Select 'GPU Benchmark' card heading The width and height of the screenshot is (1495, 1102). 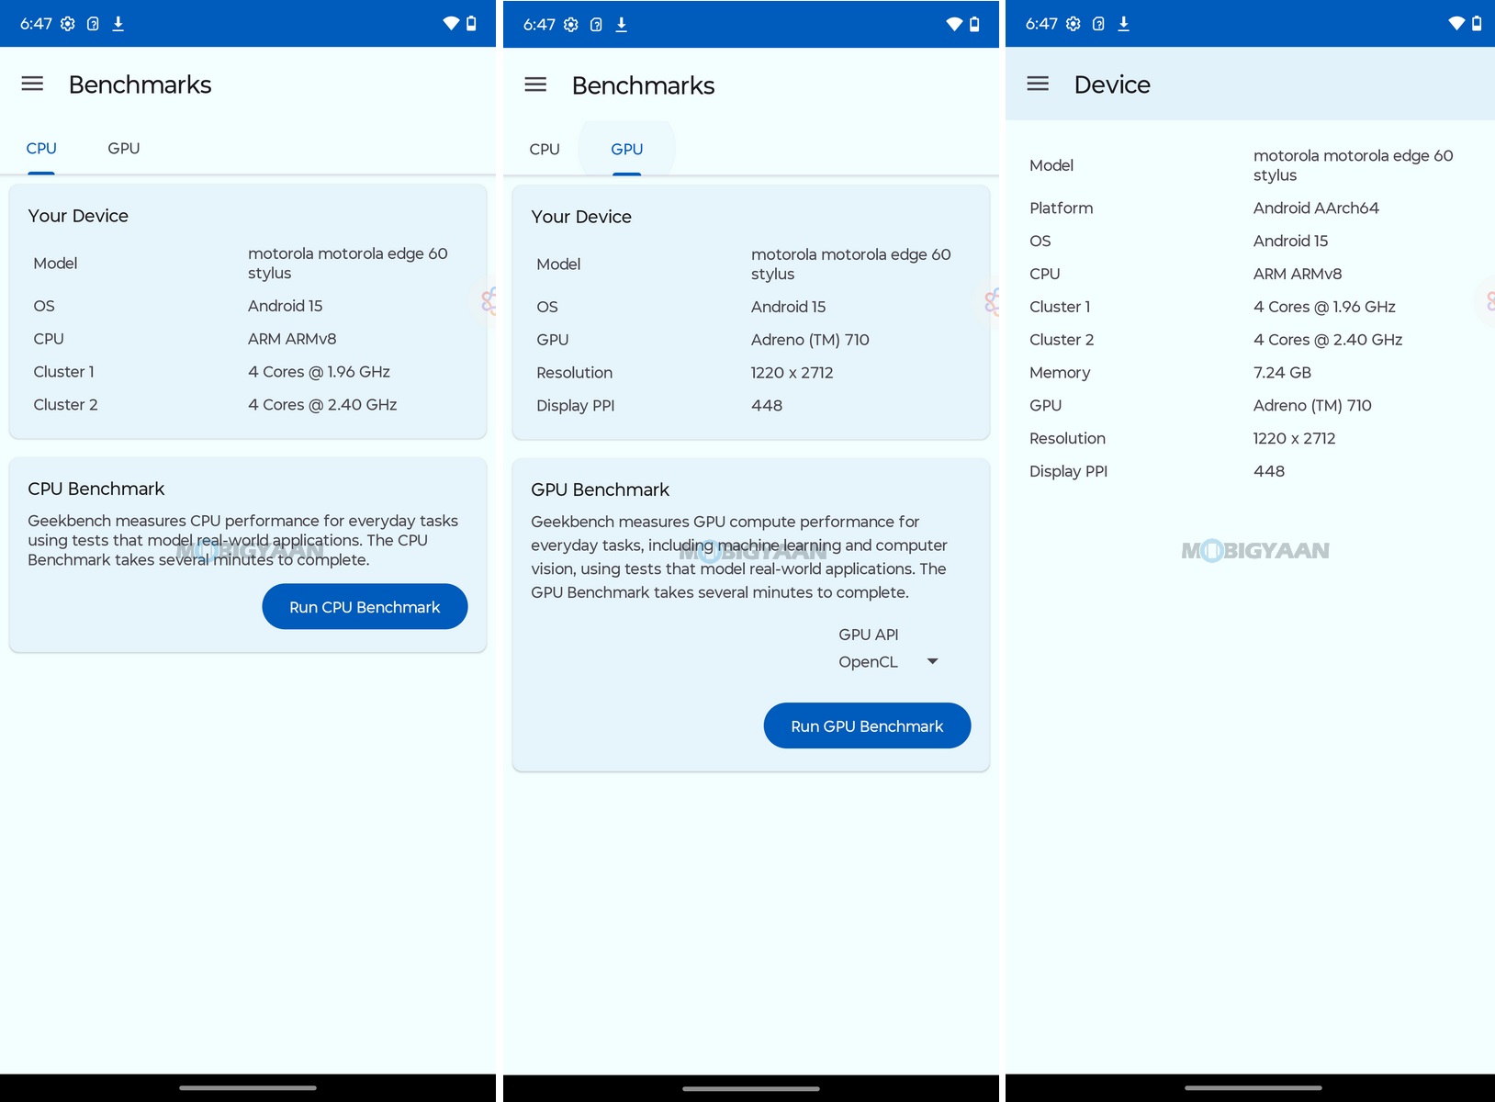click(x=601, y=489)
